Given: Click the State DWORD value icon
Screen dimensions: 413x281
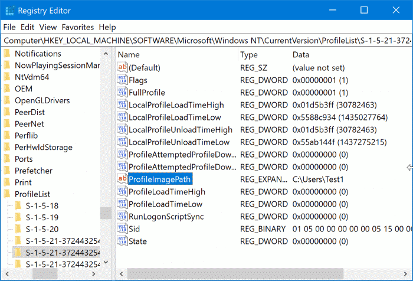Looking at the screenshot, I should pyautogui.click(x=122, y=241).
